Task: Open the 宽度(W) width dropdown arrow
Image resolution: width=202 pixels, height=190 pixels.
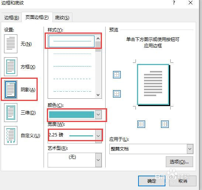Action: 99,136
